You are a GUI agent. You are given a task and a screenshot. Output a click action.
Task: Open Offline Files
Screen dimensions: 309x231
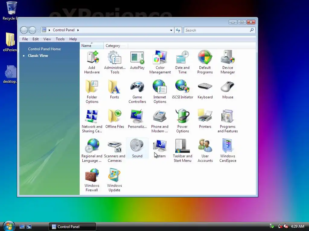point(115,119)
